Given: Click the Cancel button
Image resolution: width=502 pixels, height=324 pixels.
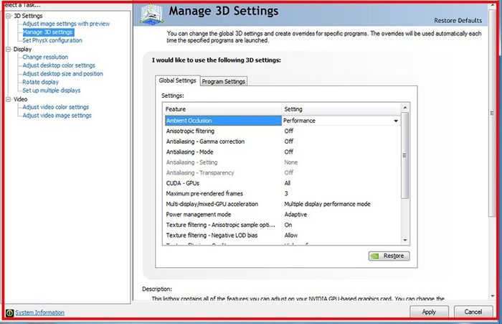Looking at the screenshot, I should point(473,312).
